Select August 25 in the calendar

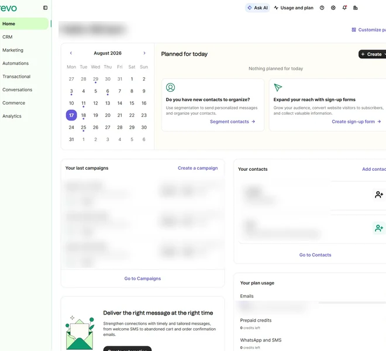click(x=84, y=128)
